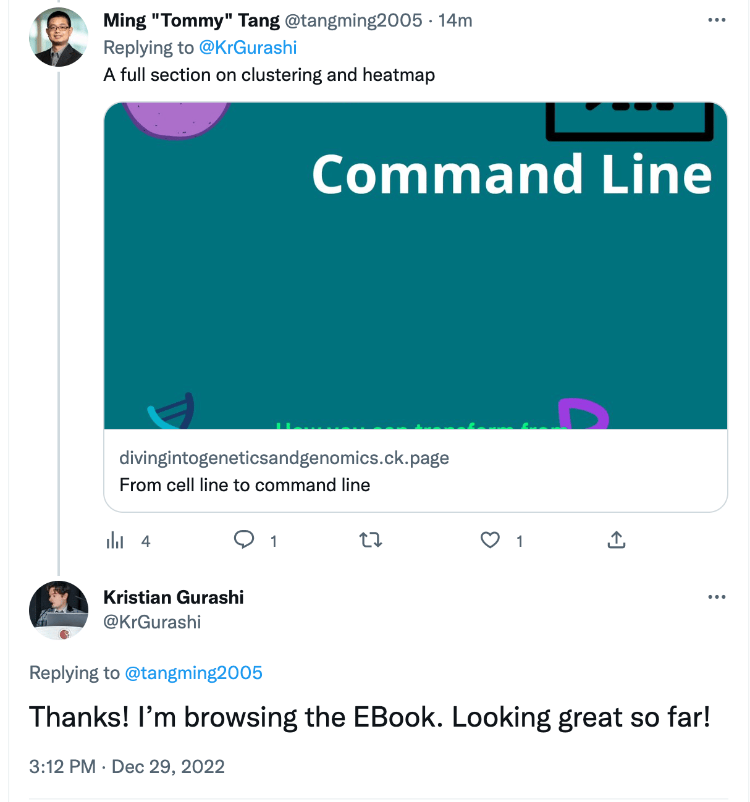Screen dimensions: 750x802
Task: Open Kristian Gurashi's profile avatar
Action: coord(59,610)
